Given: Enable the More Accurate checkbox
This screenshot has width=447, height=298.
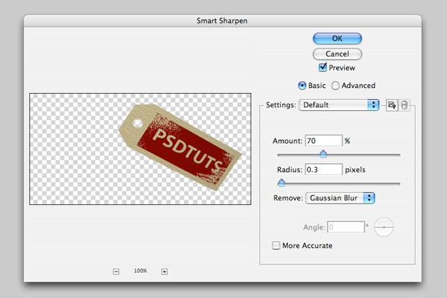Looking at the screenshot, I should point(276,246).
